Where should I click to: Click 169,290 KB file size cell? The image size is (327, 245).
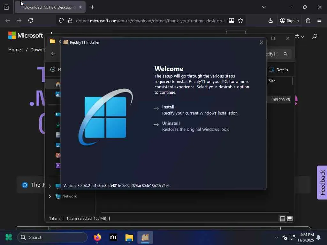click(x=281, y=100)
